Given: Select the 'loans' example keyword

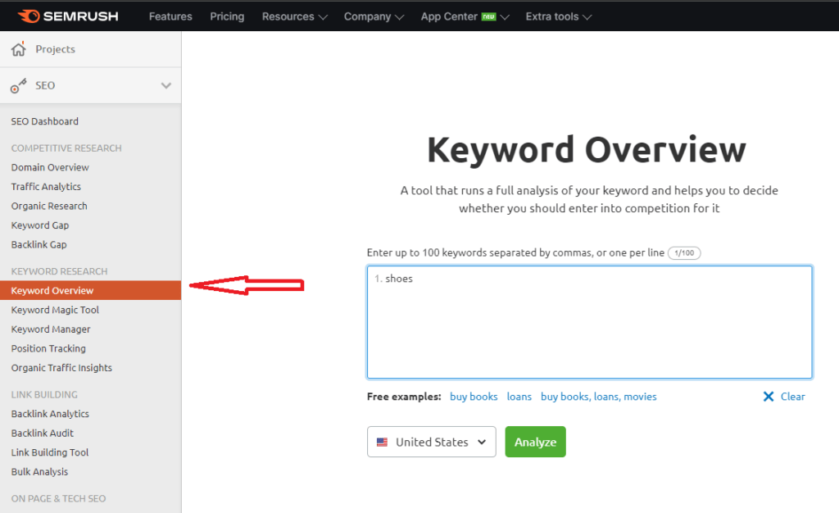Looking at the screenshot, I should 519,397.
